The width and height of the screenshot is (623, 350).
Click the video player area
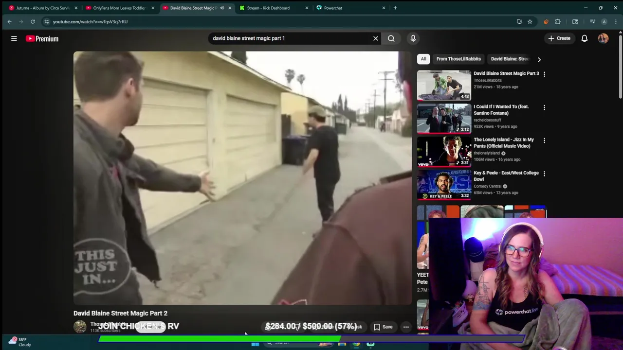tap(242, 178)
